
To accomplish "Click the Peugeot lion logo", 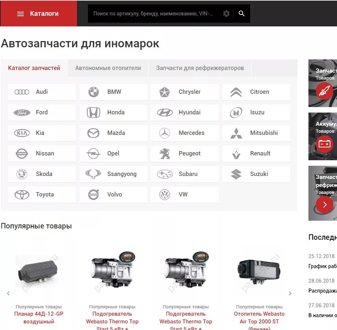I will 164,154.
